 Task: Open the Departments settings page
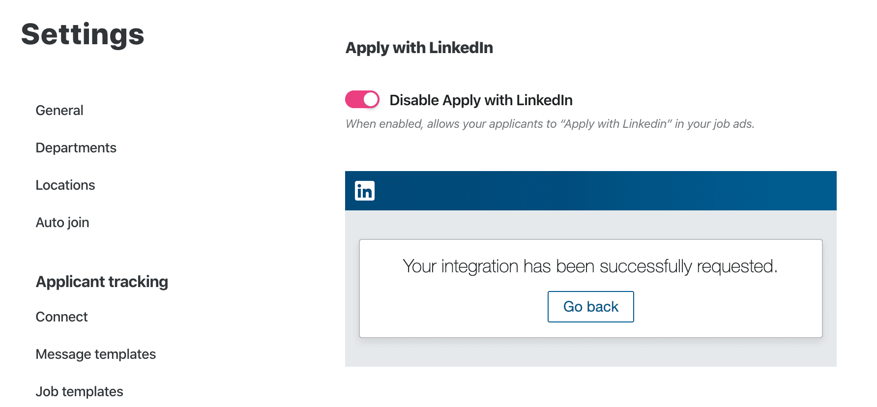coord(76,147)
